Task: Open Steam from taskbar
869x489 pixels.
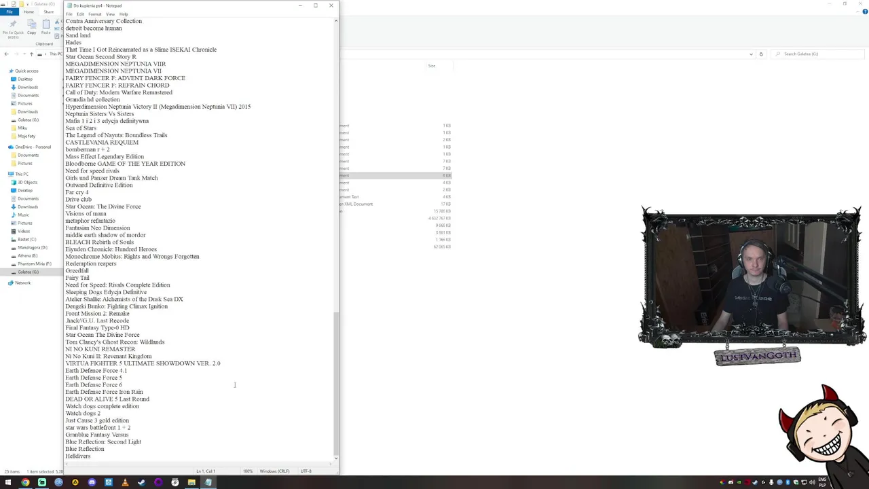Action: (142, 482)
